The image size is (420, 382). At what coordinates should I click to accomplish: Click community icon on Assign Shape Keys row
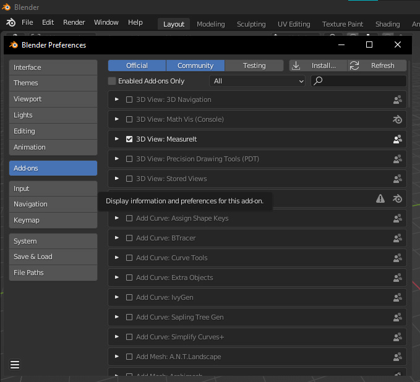[x=398, y=218]
